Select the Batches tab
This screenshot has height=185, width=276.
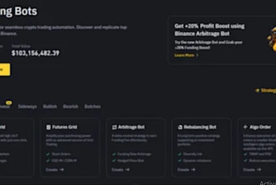(93, 106)
